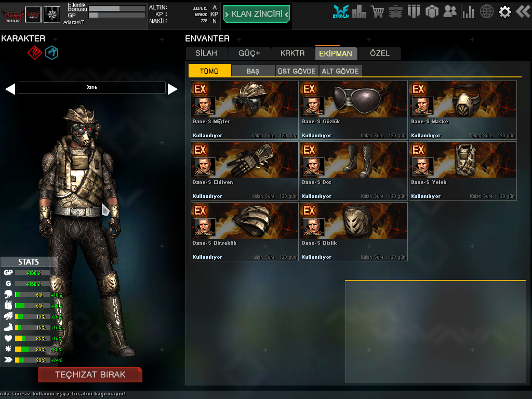Select the Bane-S Yelek item

click(463, 171)
